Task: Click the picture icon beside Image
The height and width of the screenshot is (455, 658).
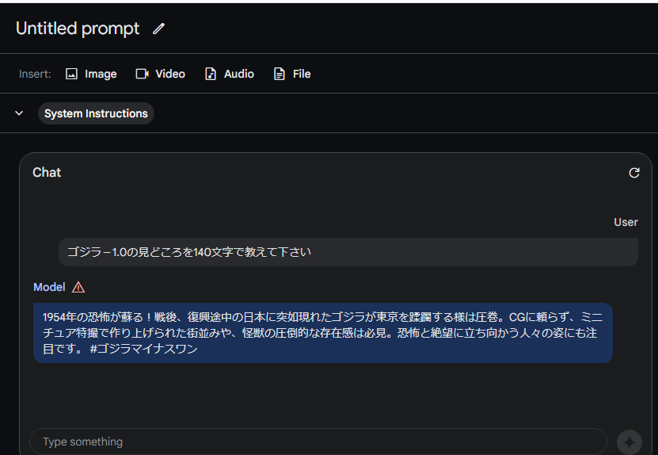Action: (71, 74)
